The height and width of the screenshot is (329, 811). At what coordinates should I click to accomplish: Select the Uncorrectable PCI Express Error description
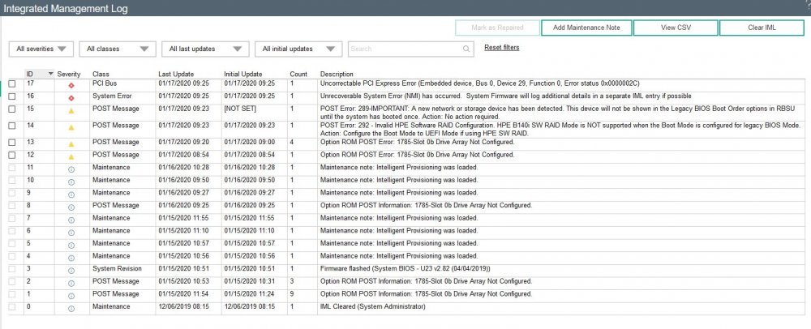coord(481,83)
